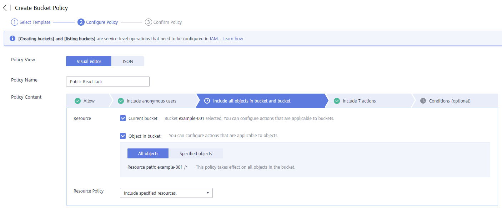Select the Visual editor view tab
502x210 pixels.
click(x=89, y=61)
